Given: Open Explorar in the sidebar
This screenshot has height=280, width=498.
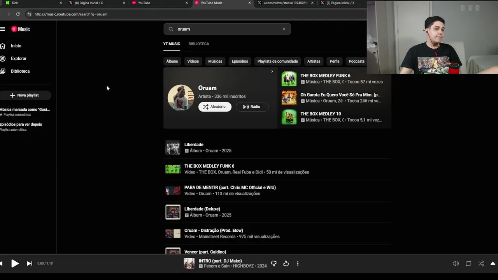Looking at the screenshot, I should (18, 59).
